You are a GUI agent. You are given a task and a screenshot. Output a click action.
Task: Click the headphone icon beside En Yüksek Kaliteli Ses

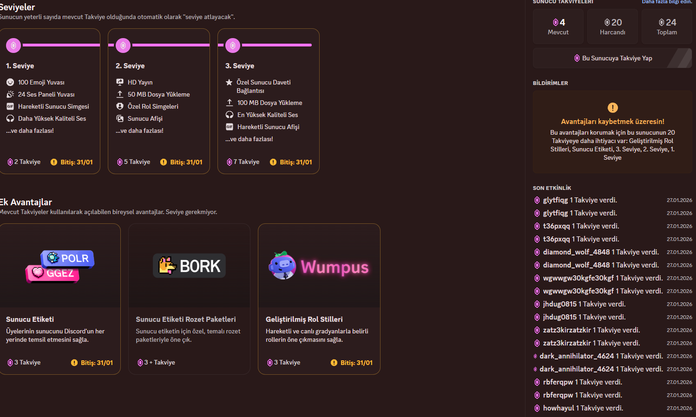coord(230,115)
